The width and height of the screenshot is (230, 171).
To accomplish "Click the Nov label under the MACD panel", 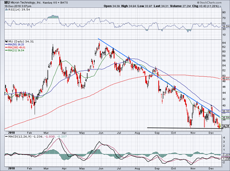I will pos(193,168).
